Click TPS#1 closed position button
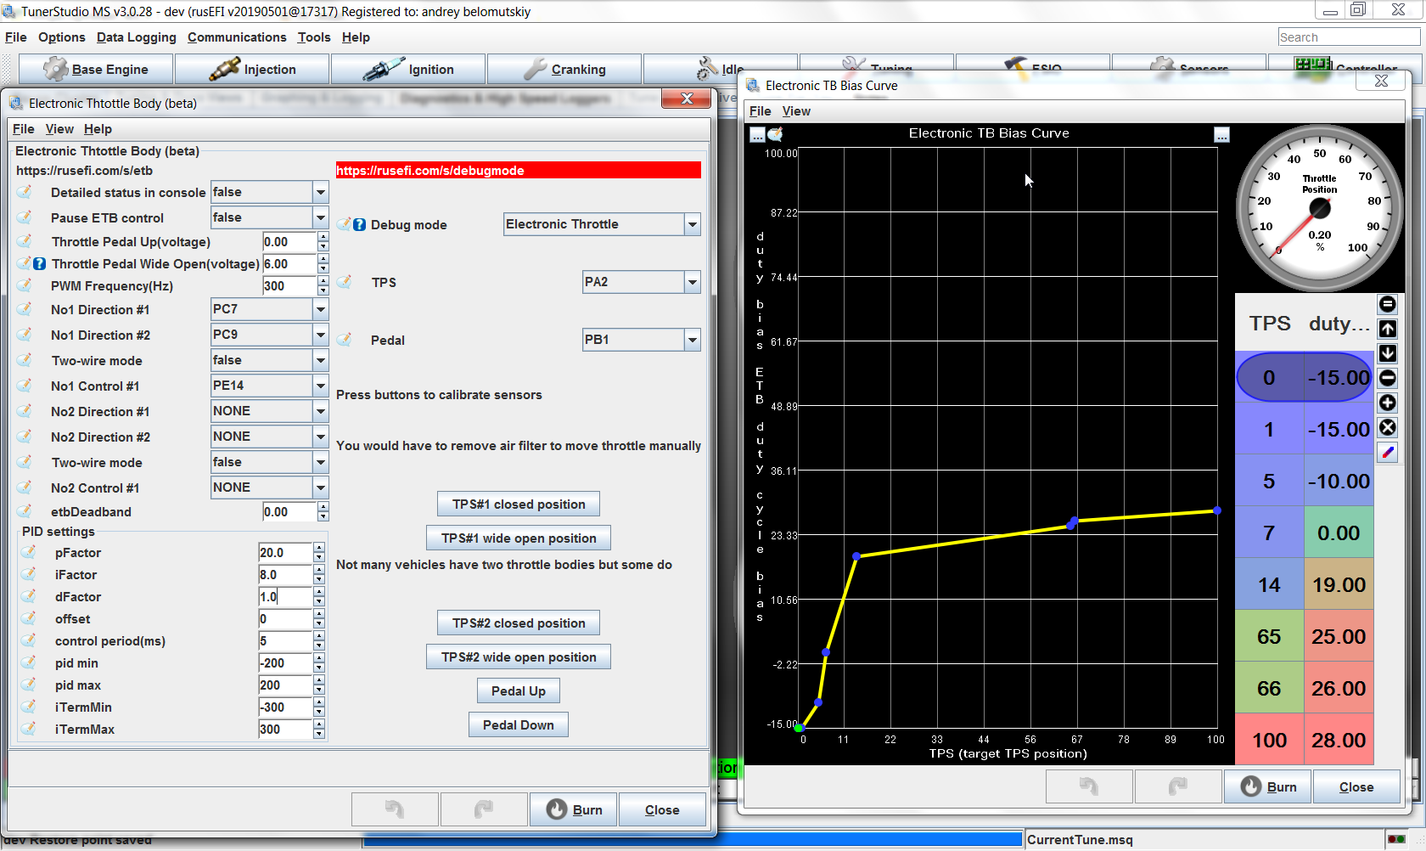The width and height of the screenshot is (1426, 851). (519, 504)
